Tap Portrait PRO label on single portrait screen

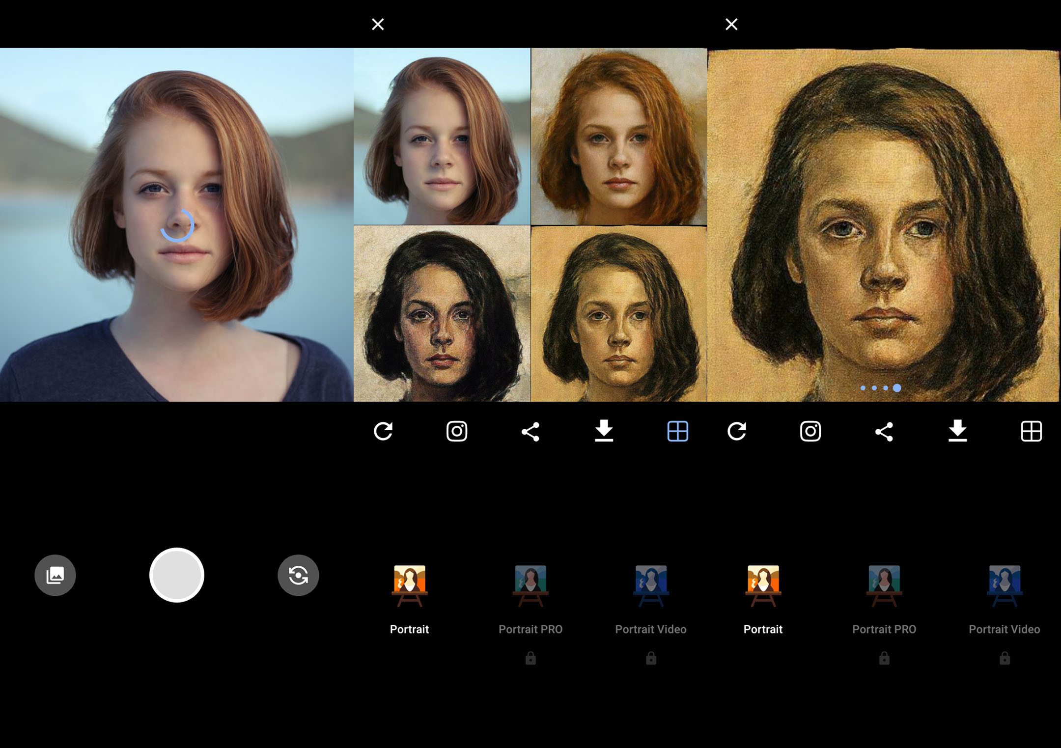(x=884, y=629)
